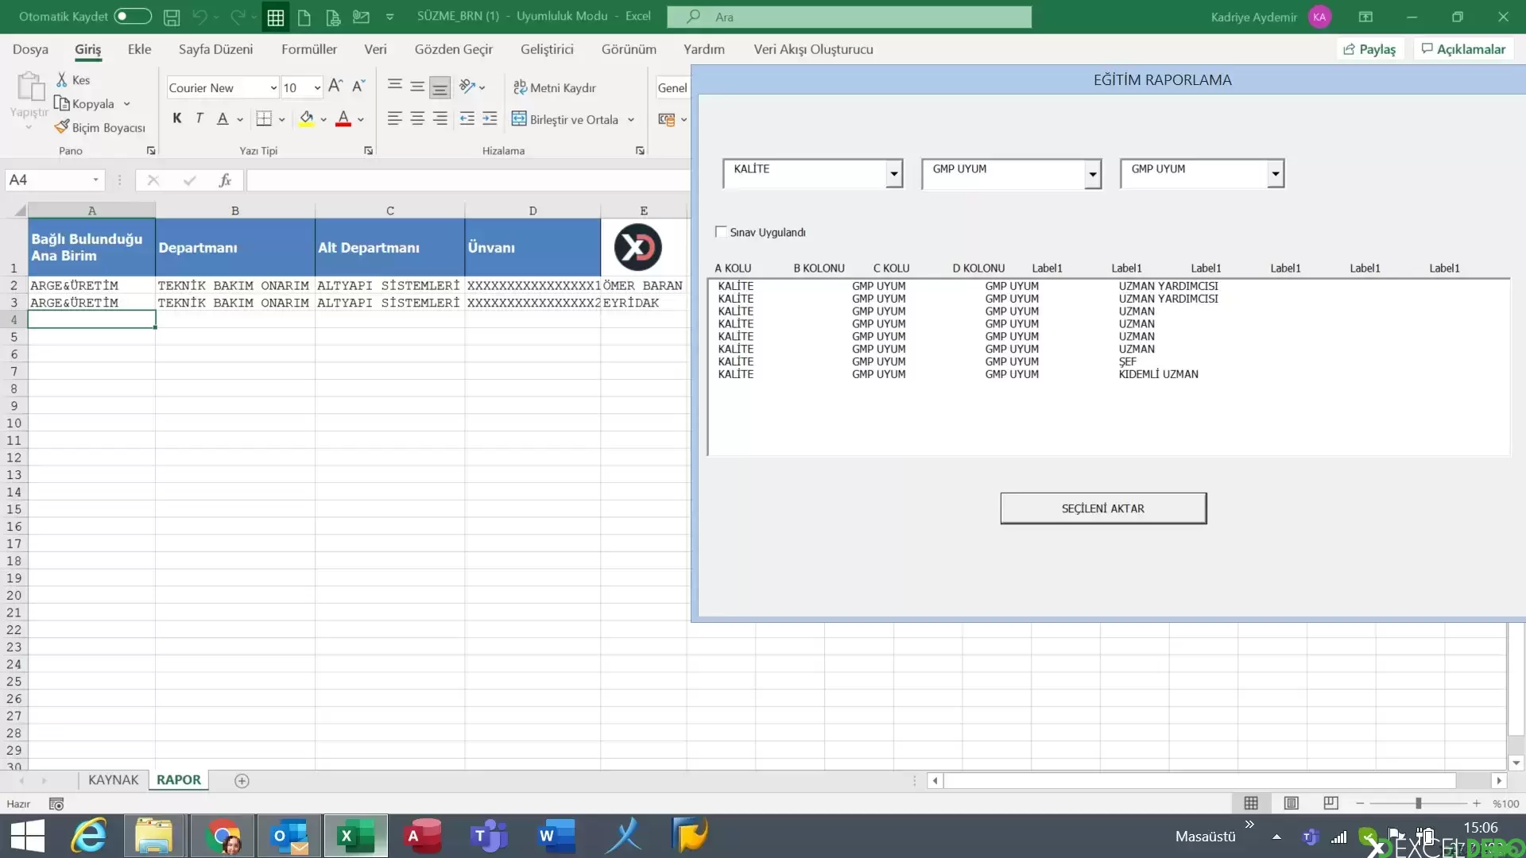The image size is (1526, 858).
Task: Select Biçim Boyacısı format painter
Action: pos(100,127)
